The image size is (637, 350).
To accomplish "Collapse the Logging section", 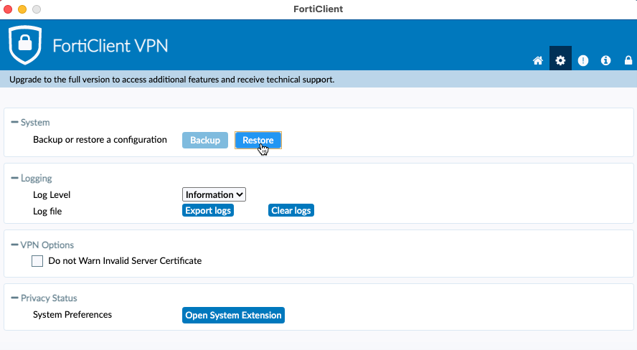I will point(14,179).
